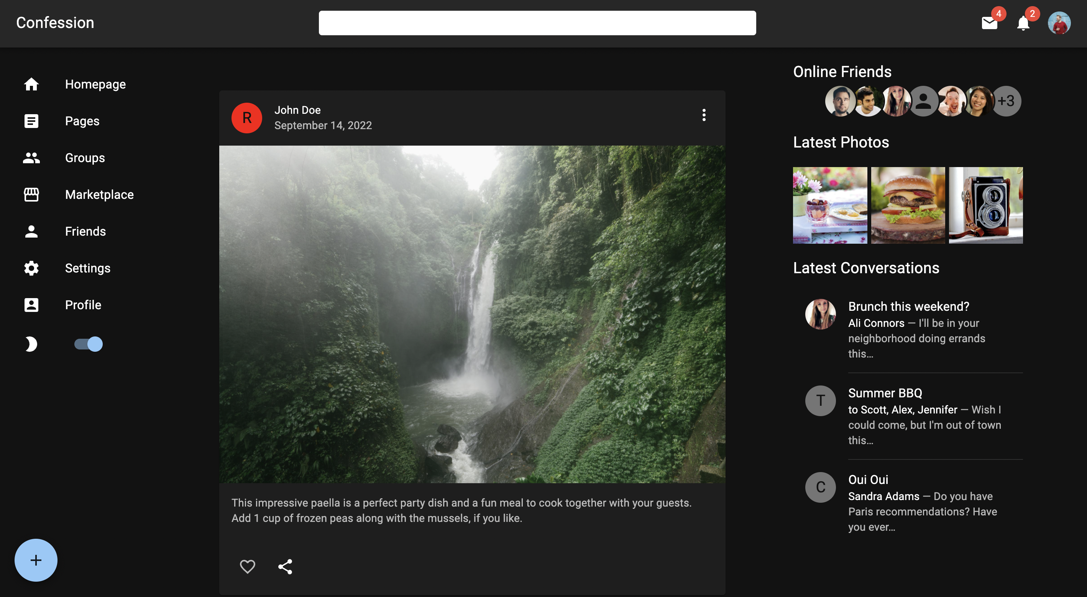This screenshot has height=597, width=1087.
Task: Toggle the dark mode switch
Action: click(x=89, y=344)
